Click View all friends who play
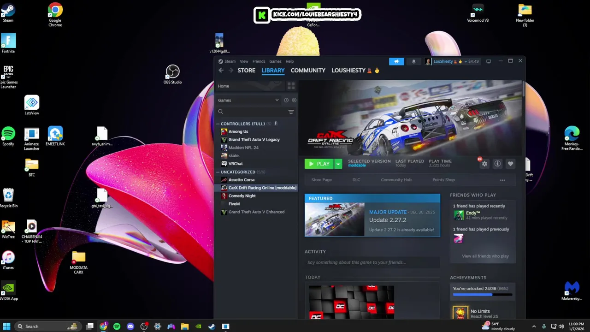 [485, 256]
